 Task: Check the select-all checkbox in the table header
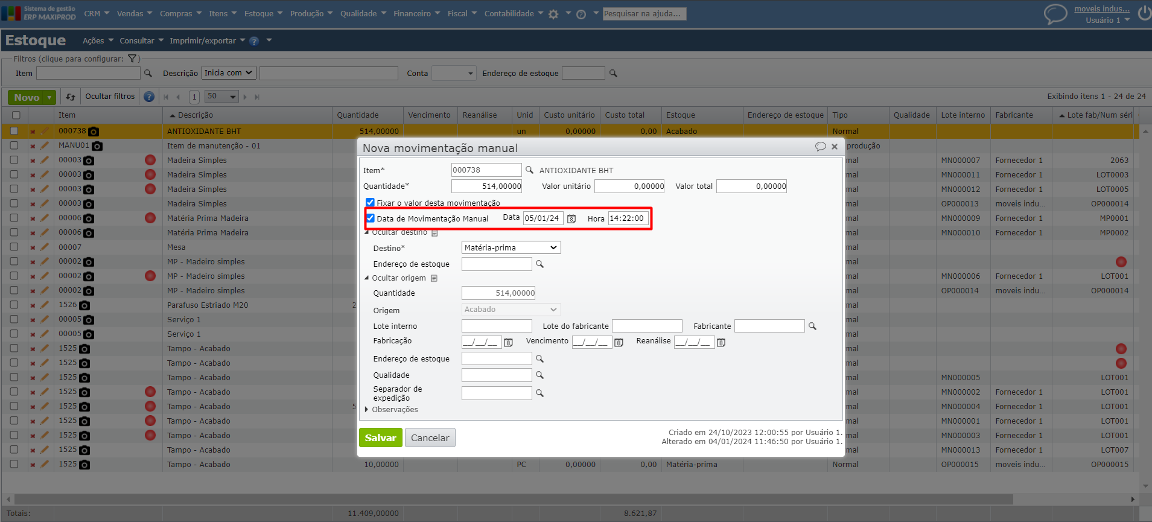coord(16,115)
